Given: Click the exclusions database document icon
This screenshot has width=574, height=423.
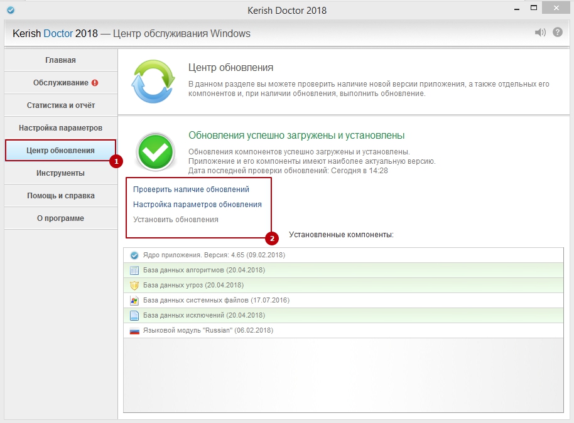Looking at the screenshot, I should pyautogui.click(x=134, y=316).
